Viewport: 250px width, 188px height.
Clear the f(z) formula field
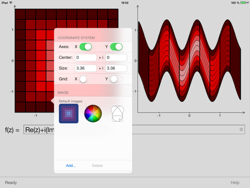[x=241, y=130]
